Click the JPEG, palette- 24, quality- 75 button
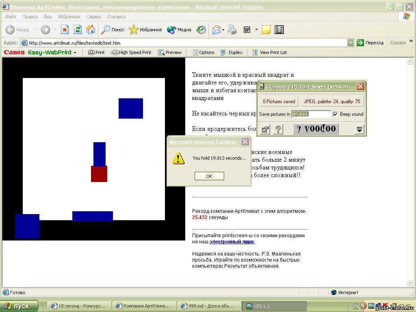Viewport: 416px width, 312px height. tap(332, 101)
